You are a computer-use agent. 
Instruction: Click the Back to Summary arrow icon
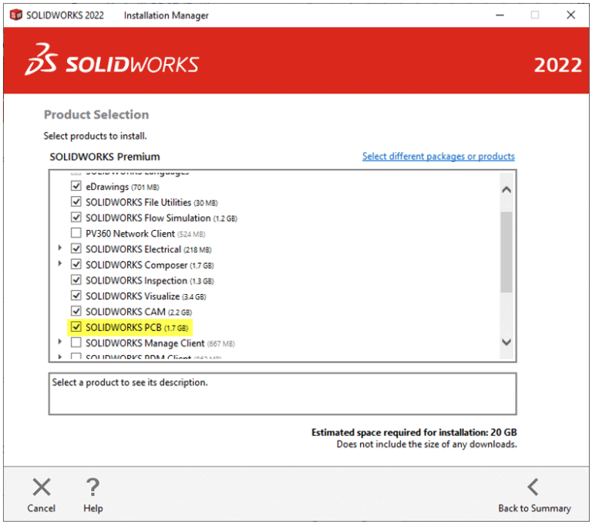(533, 486)
